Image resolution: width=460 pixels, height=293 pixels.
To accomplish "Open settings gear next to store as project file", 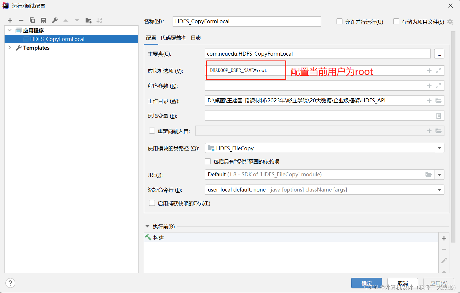I will 450,22.
